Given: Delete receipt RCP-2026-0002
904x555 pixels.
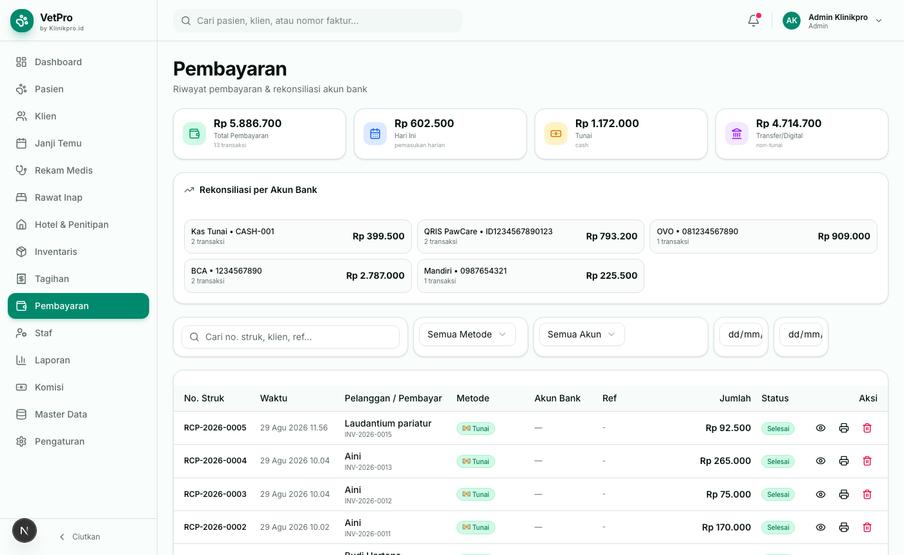Looking at the screenshot, I should [x=867, y=527].
